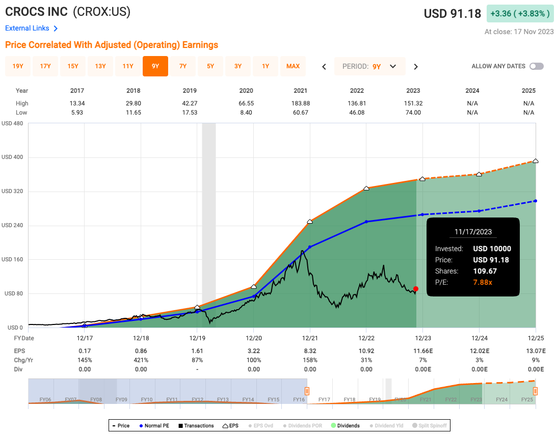Toggle EPS series in legend
The width and height of the screenshot is (557, 435).
[230, 425]
